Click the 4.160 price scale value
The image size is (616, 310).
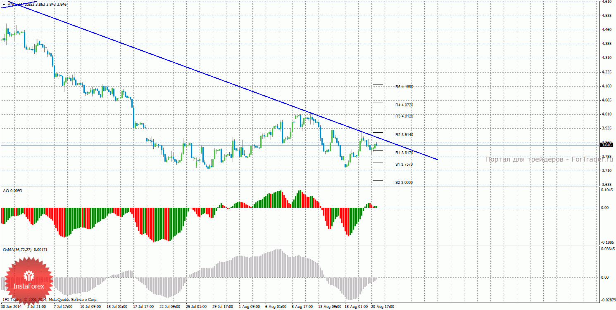[606, 86]
